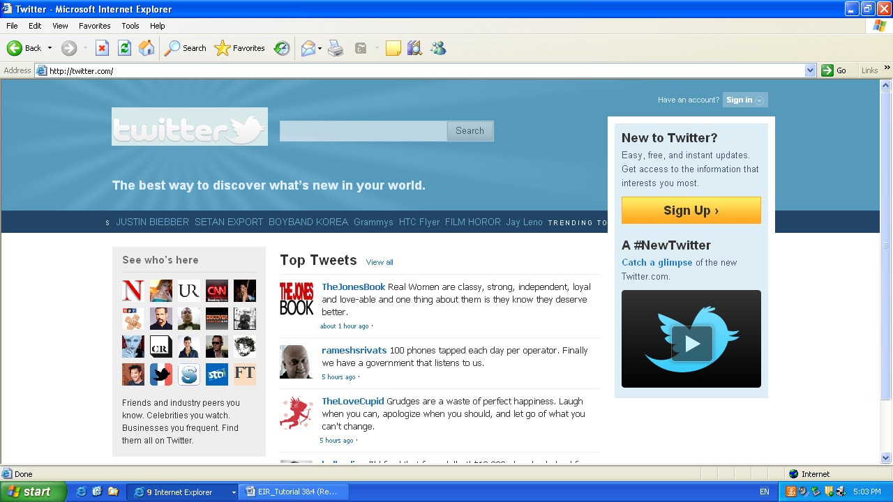Print the page with printer icon
This screenshot has height=502, width=893.
tap(336, 48)
